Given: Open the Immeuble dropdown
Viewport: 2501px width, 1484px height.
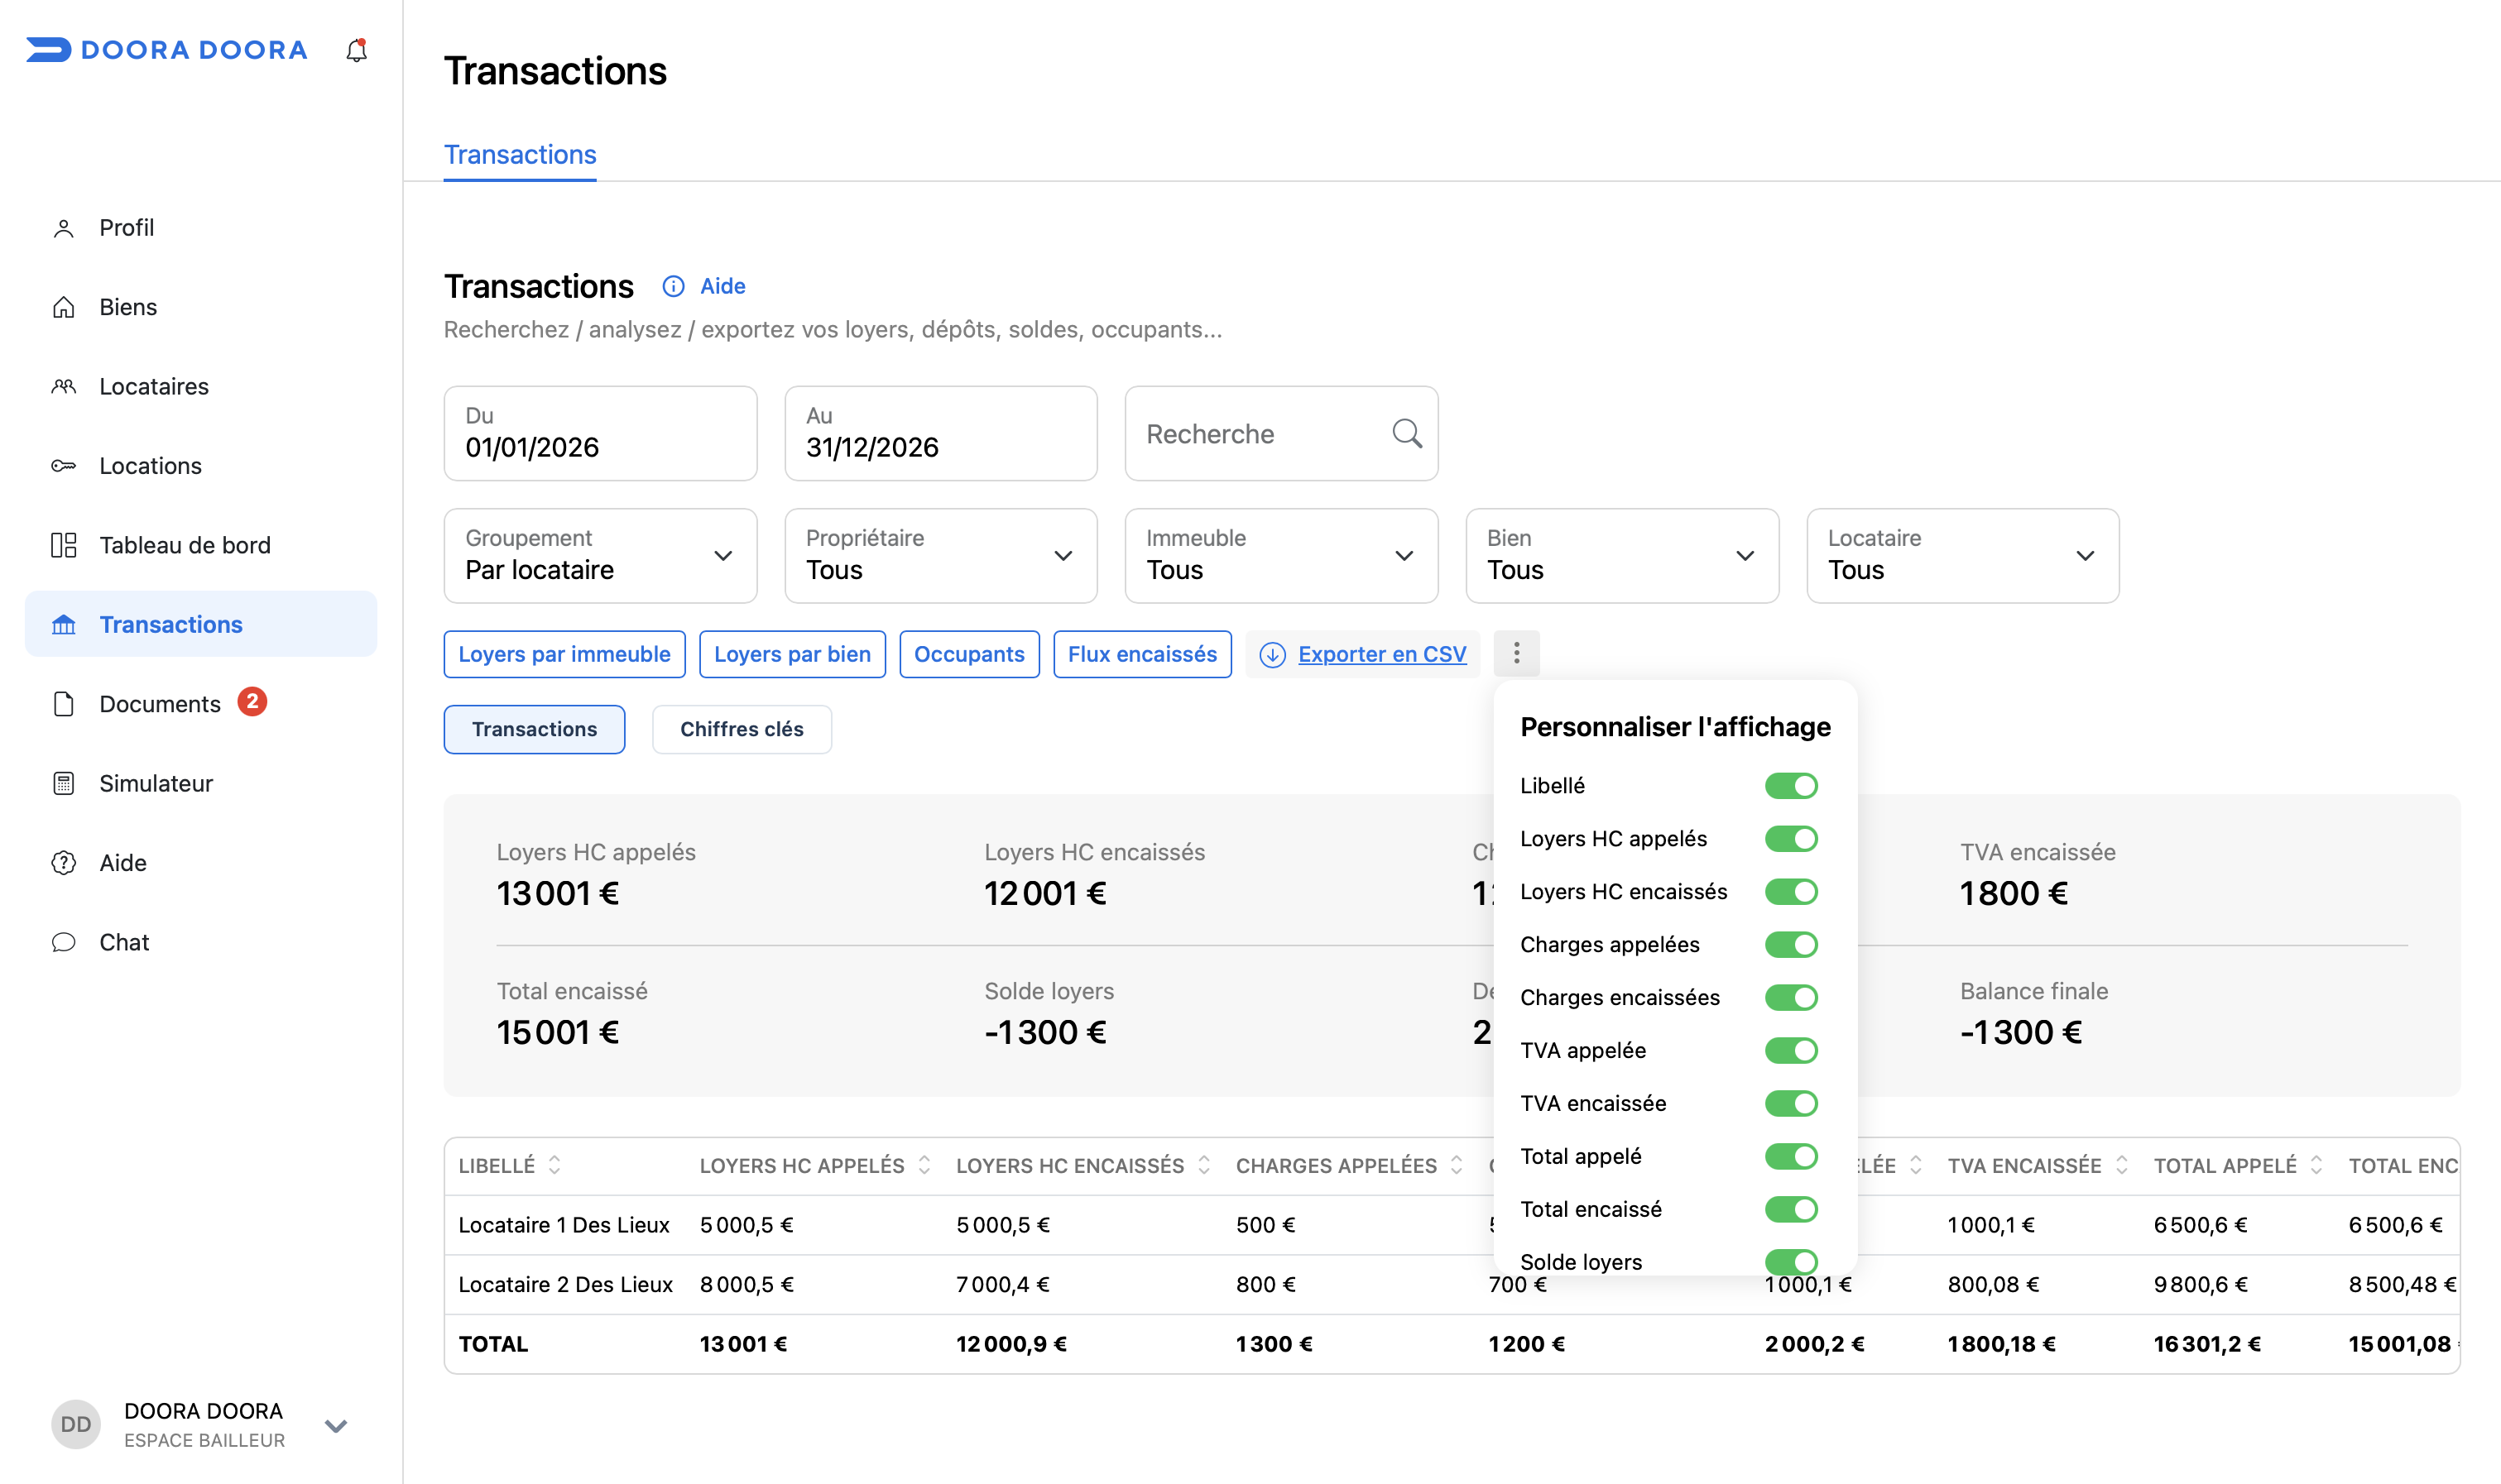Looking at the screenshot, I should point(1281,556).
